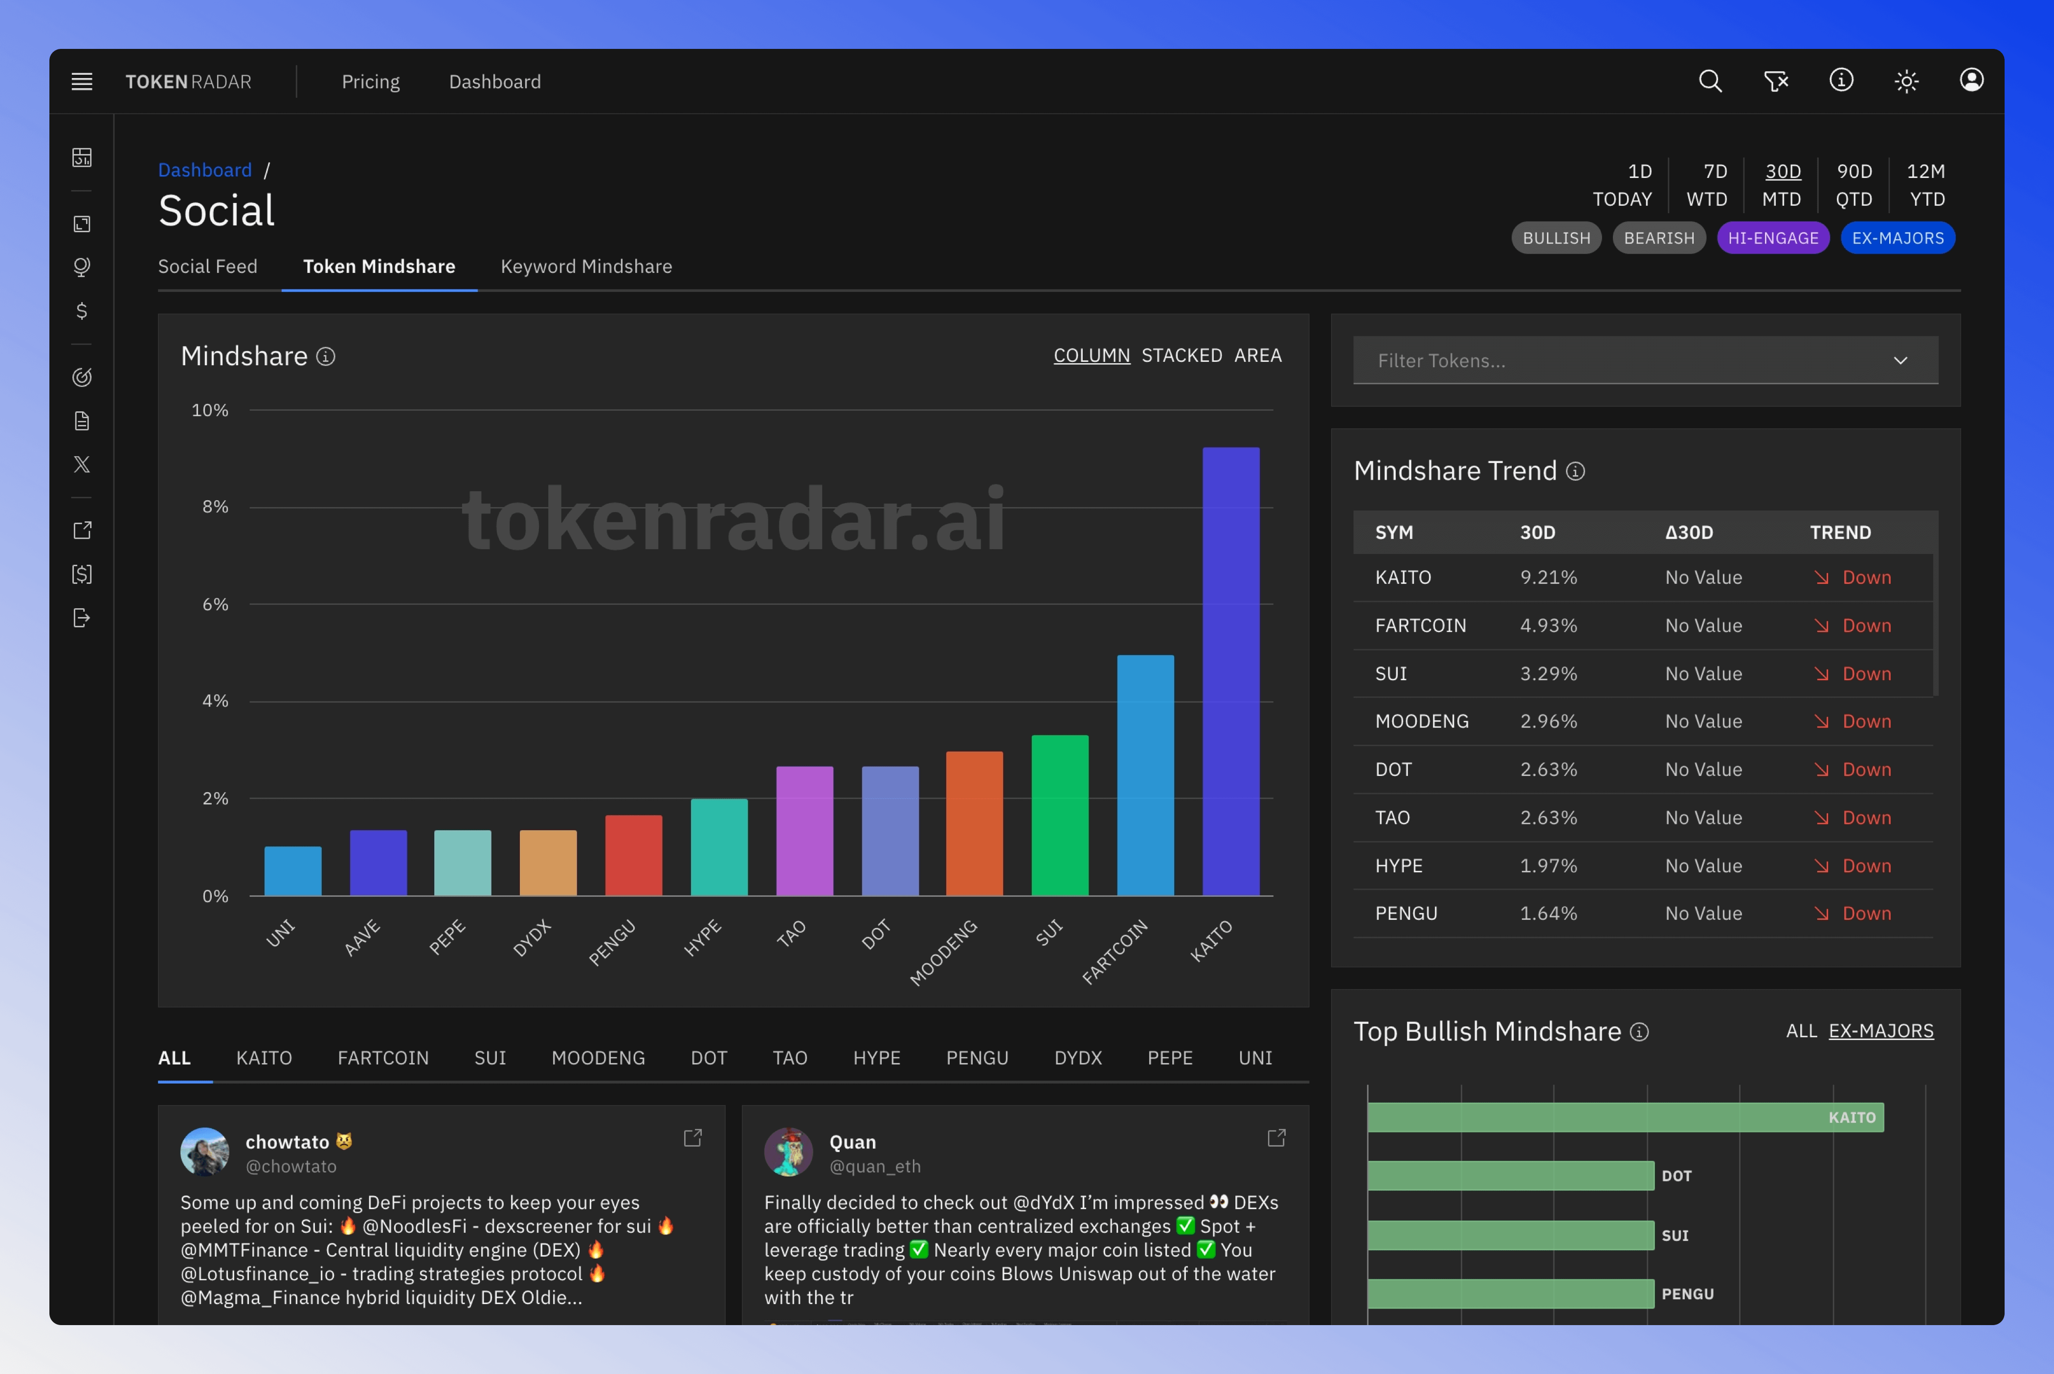Sort by the Δ30D column header

click(x=1689, y=532)
